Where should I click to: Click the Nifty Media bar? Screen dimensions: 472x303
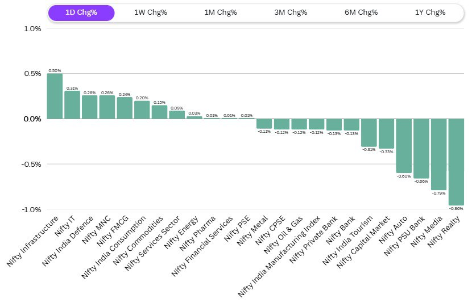[x=439, y=154]
